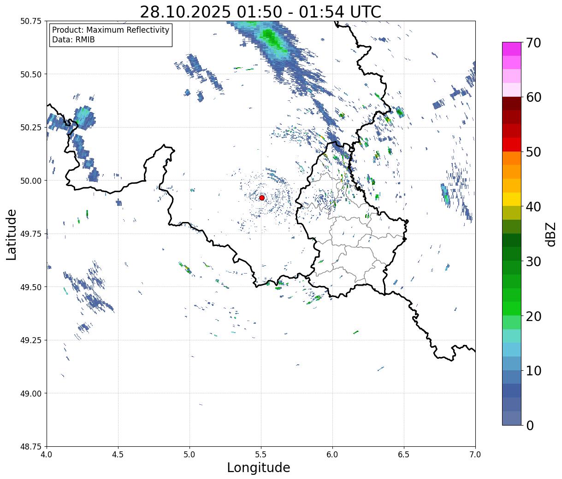Click the y-axis tick label 49.50
The image size is (562, 479).
click(31, 287)
